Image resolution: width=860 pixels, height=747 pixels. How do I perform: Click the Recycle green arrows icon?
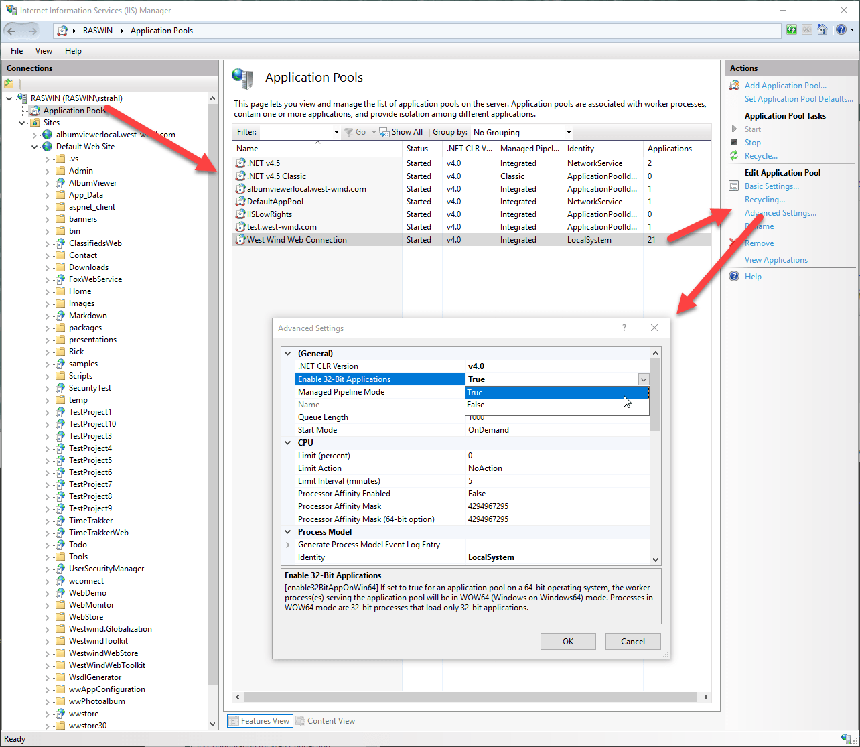(734, 156)
